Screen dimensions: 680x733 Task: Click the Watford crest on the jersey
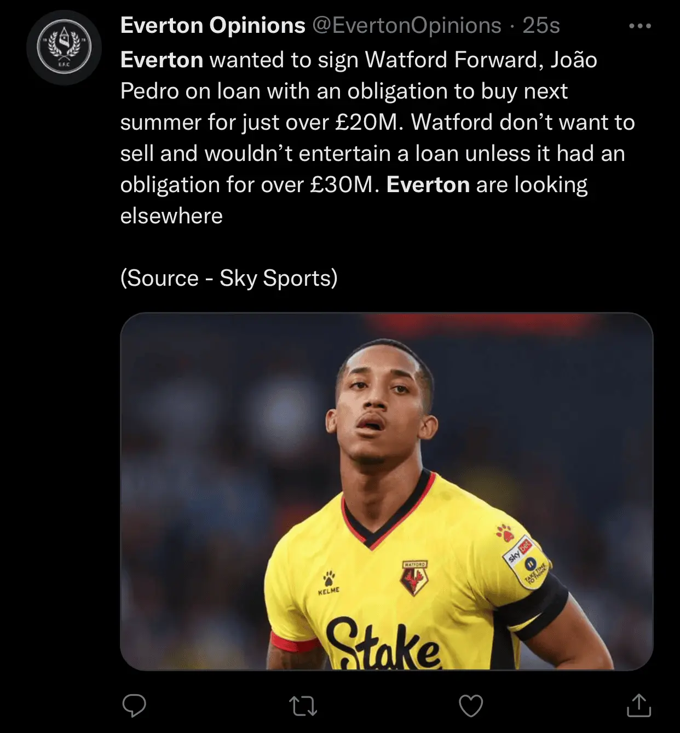click(414, 578)
